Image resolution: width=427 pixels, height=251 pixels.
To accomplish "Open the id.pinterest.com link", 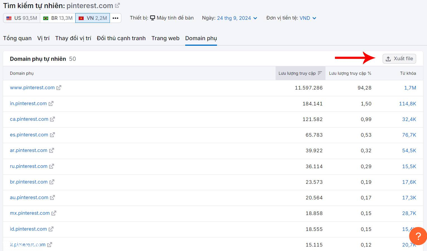I will point(28,229).
